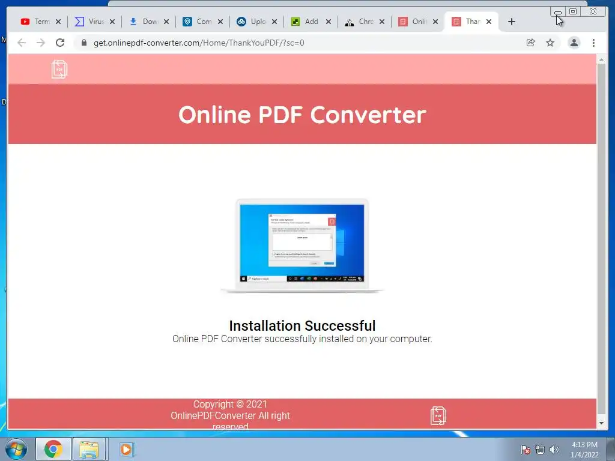Screen dimensions: 615x461
Task: Close the YouTube Term tab
Action: click(x=58, y=22)
